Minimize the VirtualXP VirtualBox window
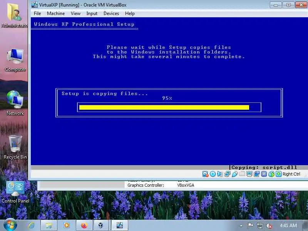 [276, 5]
